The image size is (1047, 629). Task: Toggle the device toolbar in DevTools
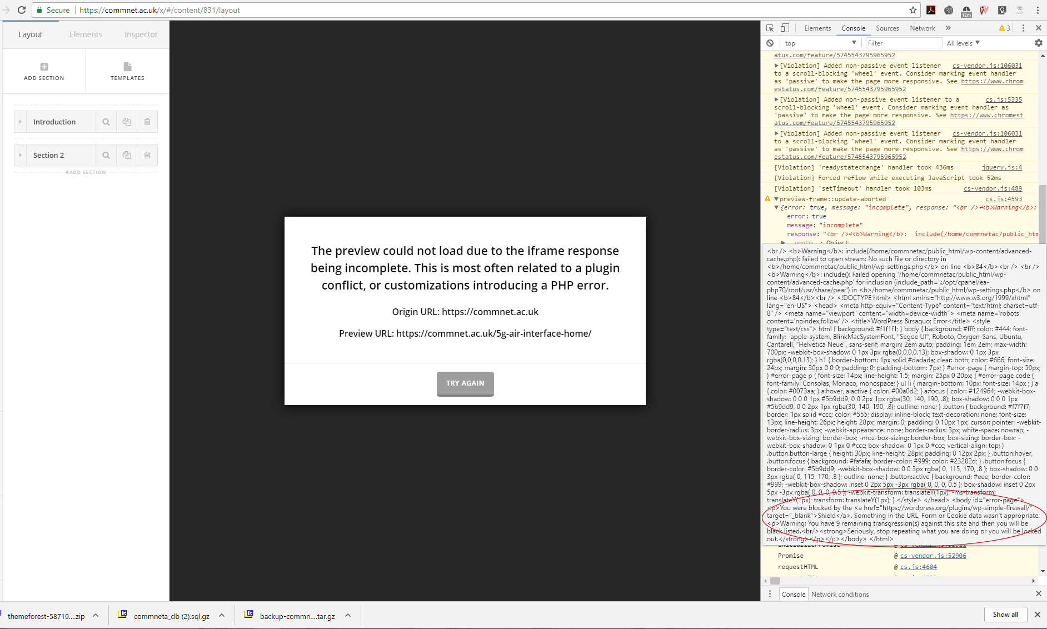pyautogui.click(x=785, y=28)
